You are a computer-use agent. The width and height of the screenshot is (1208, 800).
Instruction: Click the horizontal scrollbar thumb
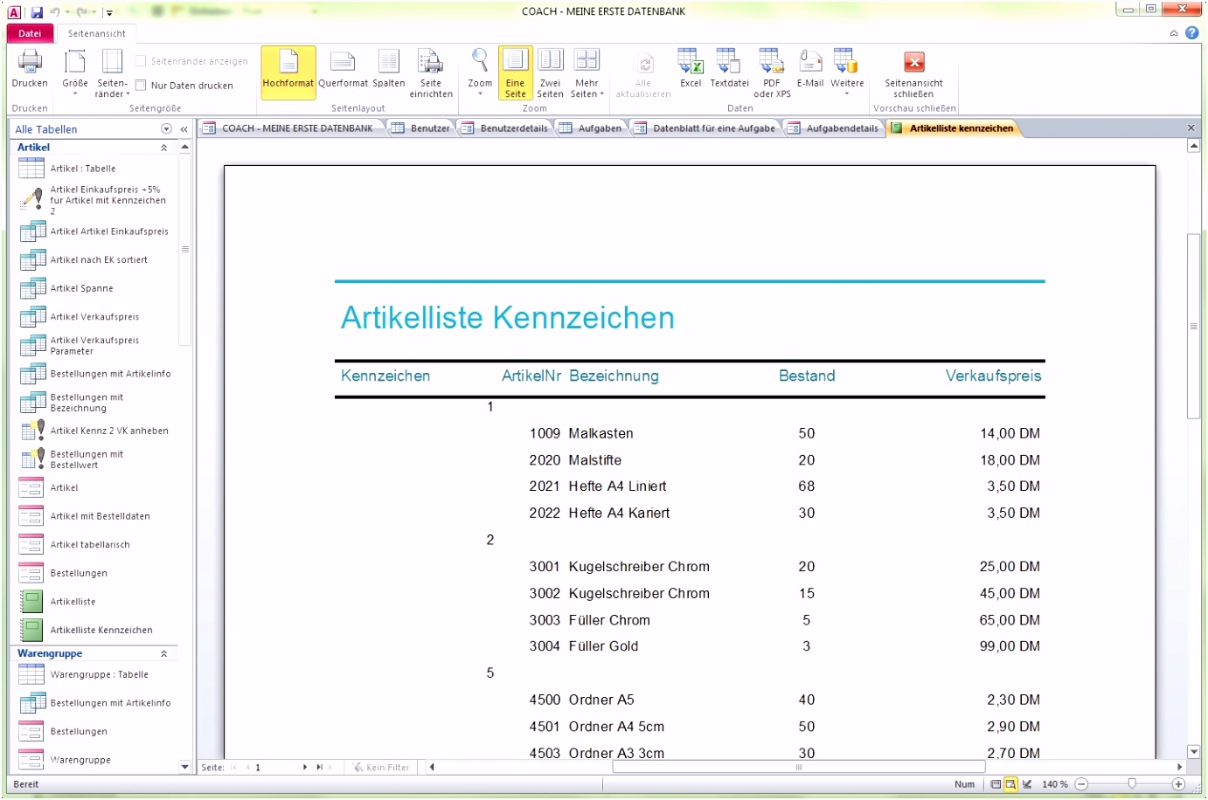point(799,767)
